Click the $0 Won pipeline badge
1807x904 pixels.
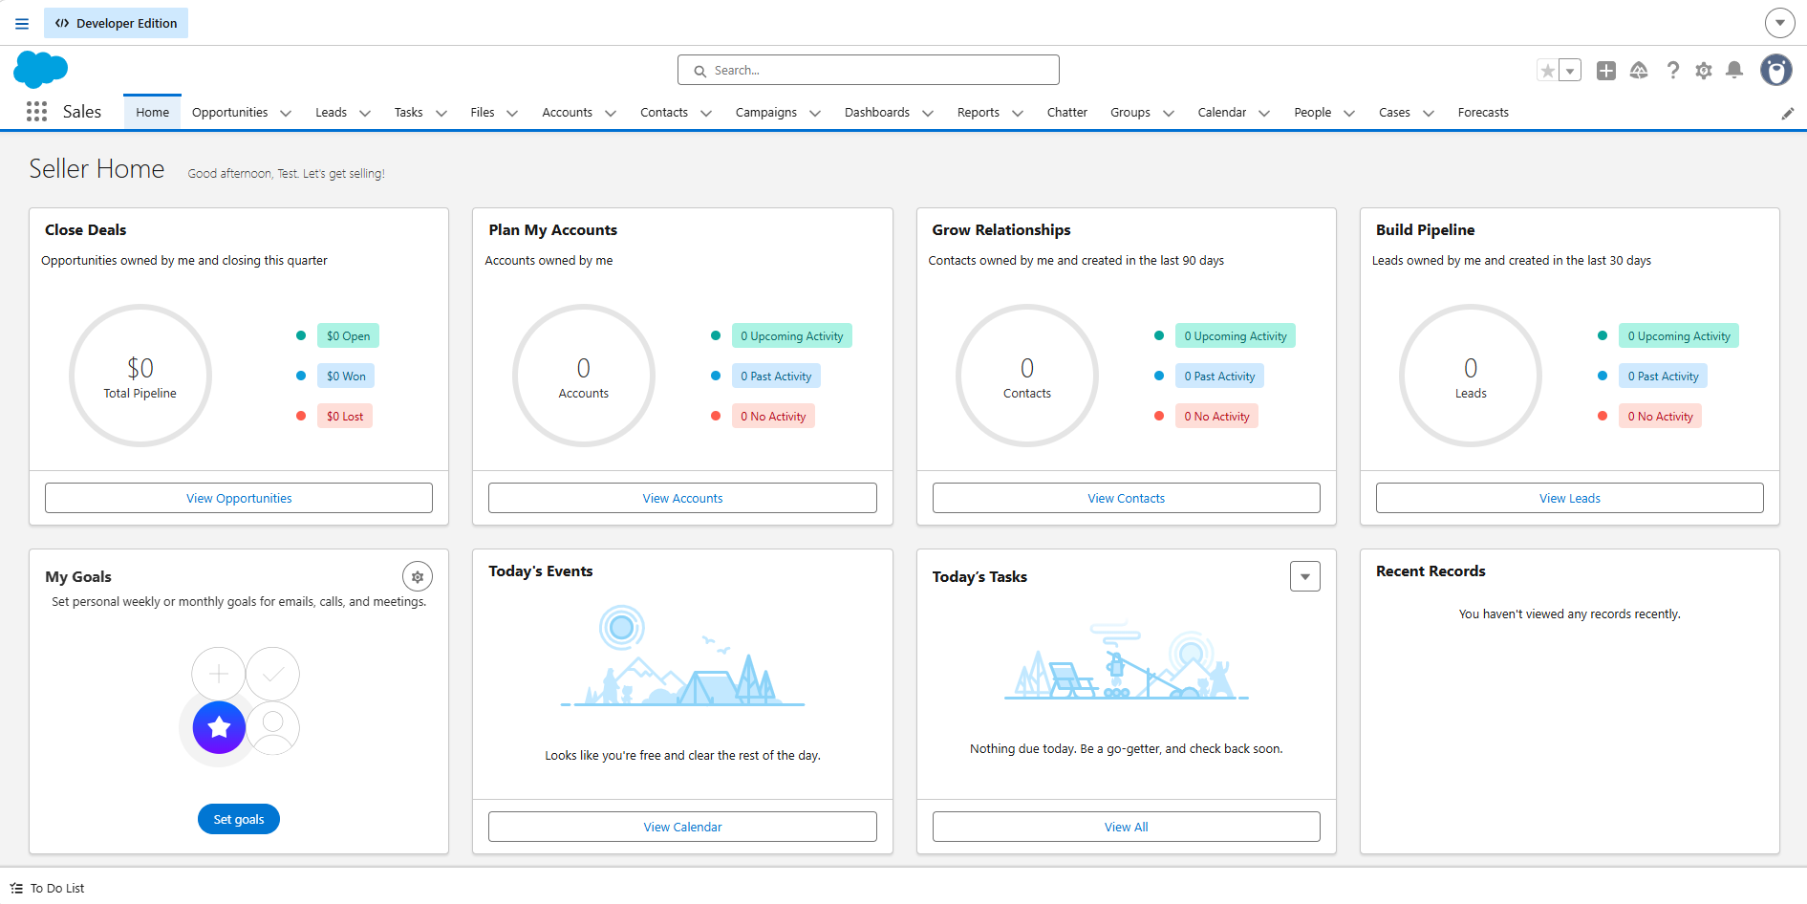(x=346, y=376)
